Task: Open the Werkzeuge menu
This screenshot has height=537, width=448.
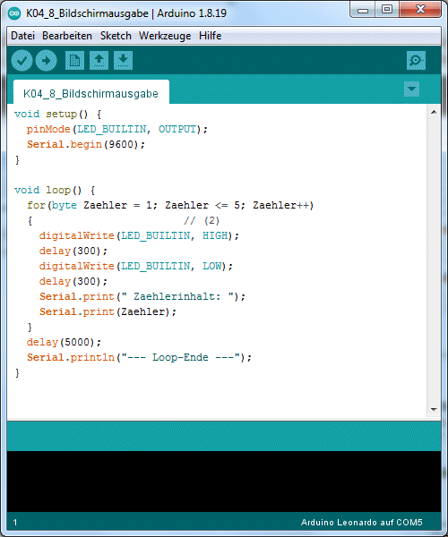Action: coord(165,36)
